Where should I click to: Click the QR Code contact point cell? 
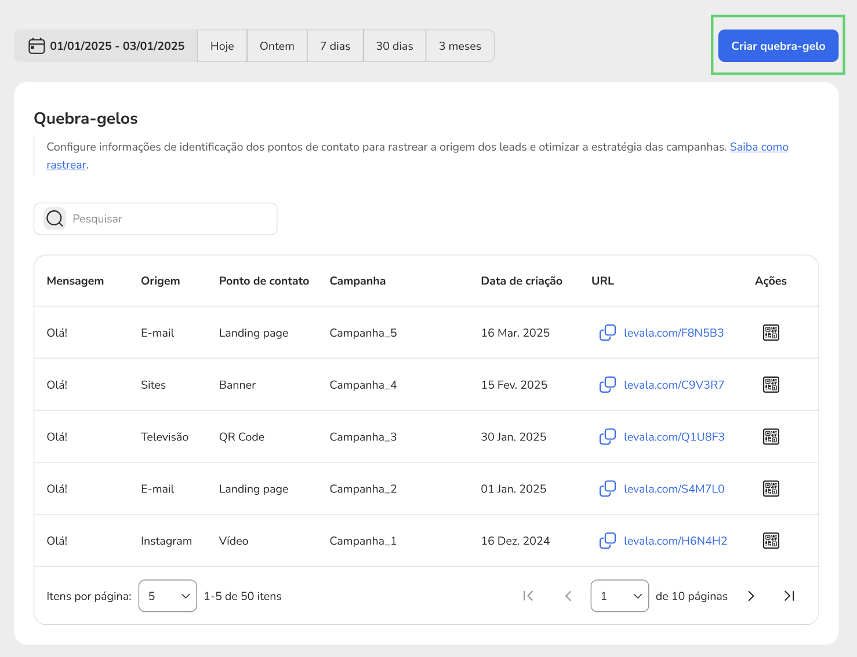pos(242,437)
